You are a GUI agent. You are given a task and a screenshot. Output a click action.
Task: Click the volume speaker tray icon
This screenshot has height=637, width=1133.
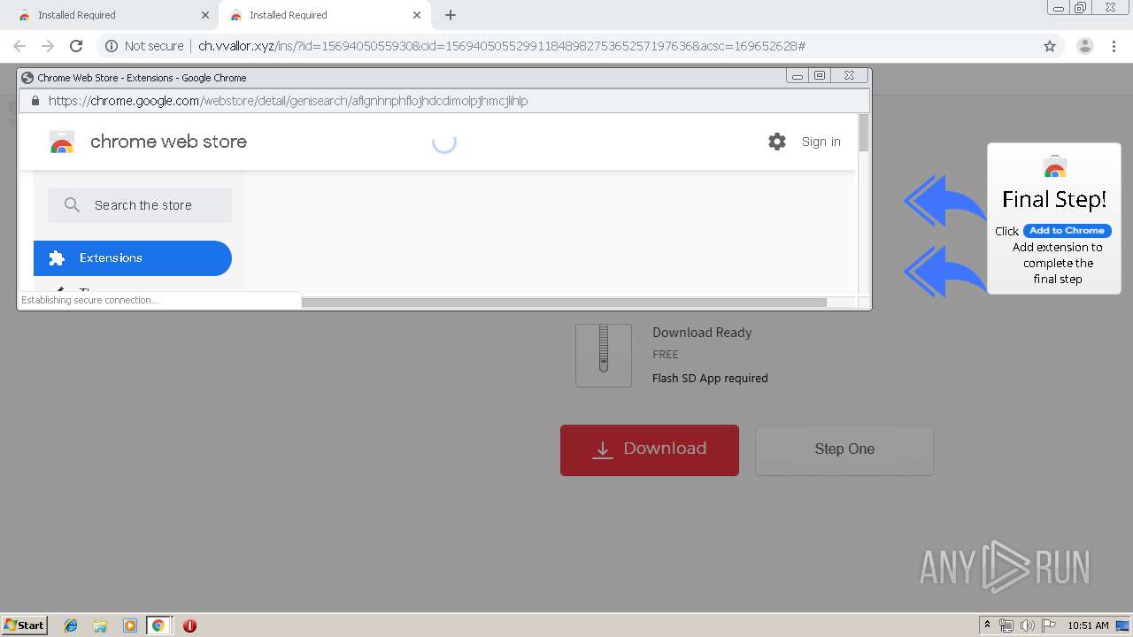tap(1028, 625)
